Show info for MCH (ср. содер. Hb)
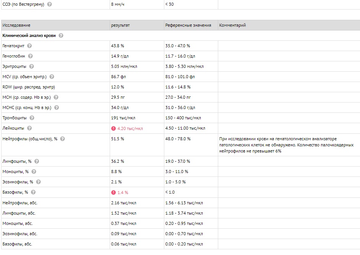 (56, 97)
